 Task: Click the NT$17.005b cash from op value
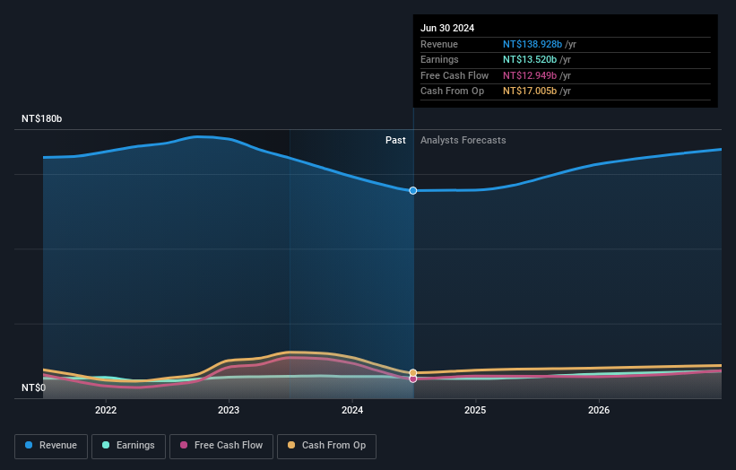tap(530, 91)
